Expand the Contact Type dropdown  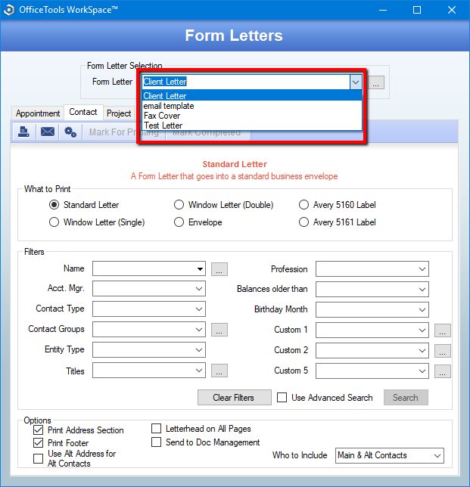pyautogui.click(x=149, y=309)
